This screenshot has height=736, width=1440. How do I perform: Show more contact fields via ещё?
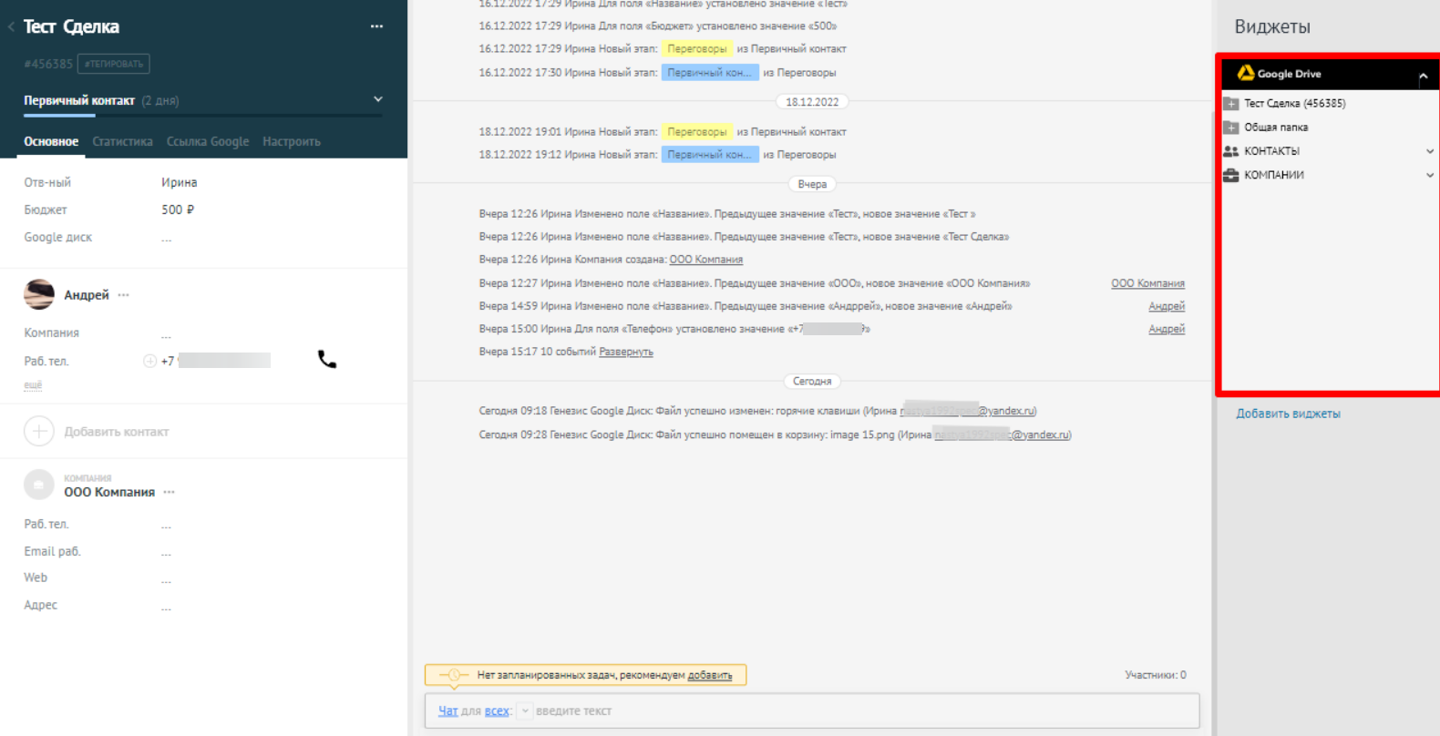(33, 384)
